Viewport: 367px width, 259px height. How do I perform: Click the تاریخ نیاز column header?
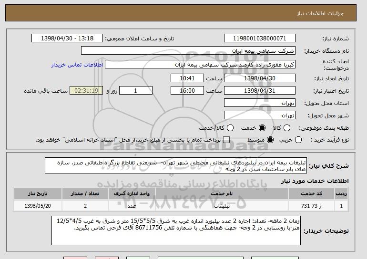click(38, 194)
